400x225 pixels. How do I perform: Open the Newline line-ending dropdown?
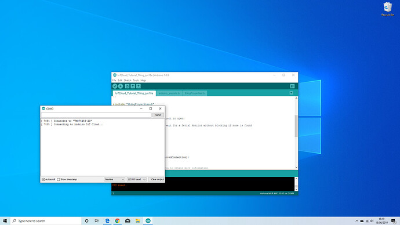pyautogui.click(x=115, y=180)
